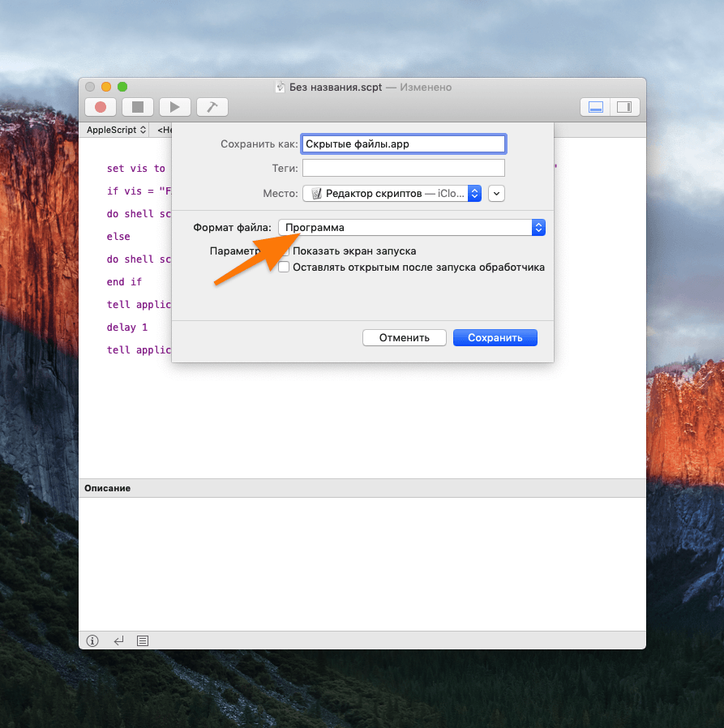
Task: Run the script with play button
Action: [174, 107]
